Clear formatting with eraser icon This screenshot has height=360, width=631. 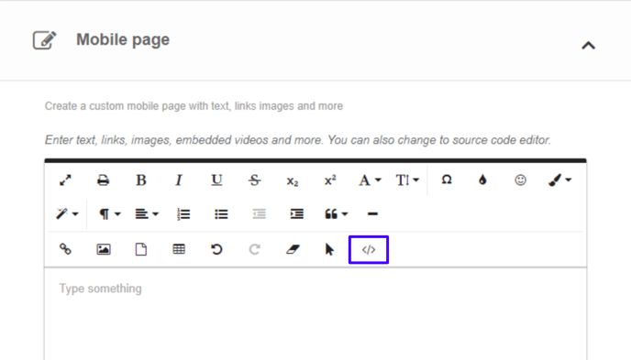pyautogui.click(x=293, y=249)
